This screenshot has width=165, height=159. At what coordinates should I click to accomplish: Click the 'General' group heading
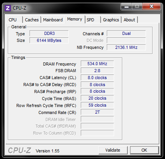coord(19,27)
